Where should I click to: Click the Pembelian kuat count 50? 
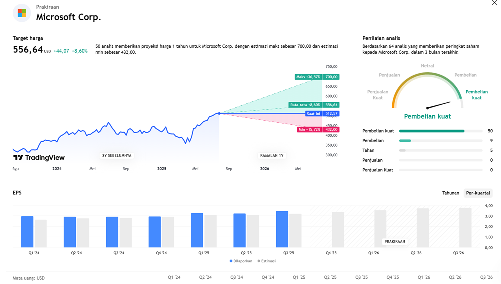[x=490, y=131]
